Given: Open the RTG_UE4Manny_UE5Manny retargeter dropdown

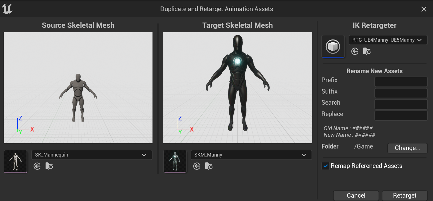Looking at the screenshot, I should tap(388, 40).
